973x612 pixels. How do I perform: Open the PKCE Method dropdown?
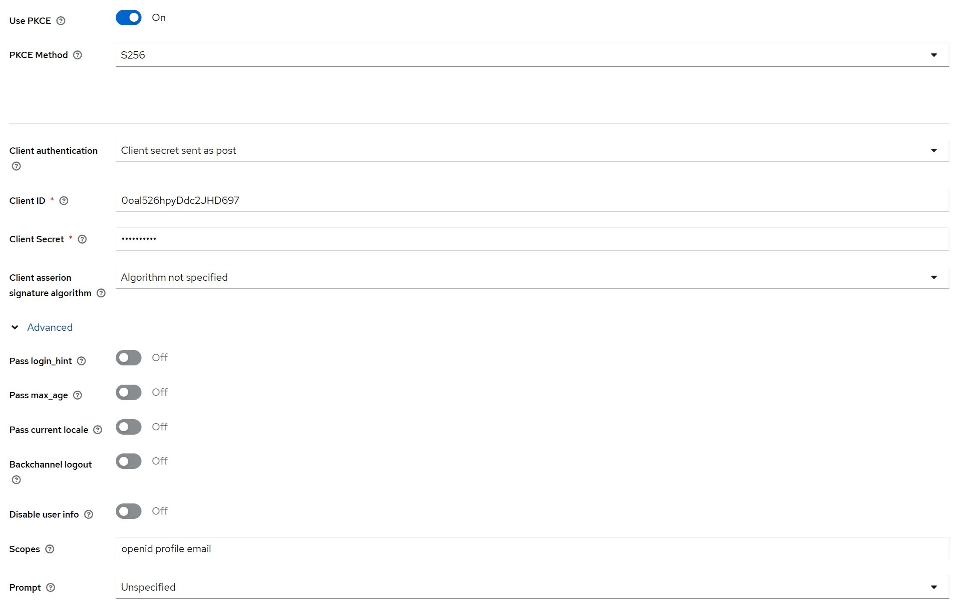pos(532,55)
